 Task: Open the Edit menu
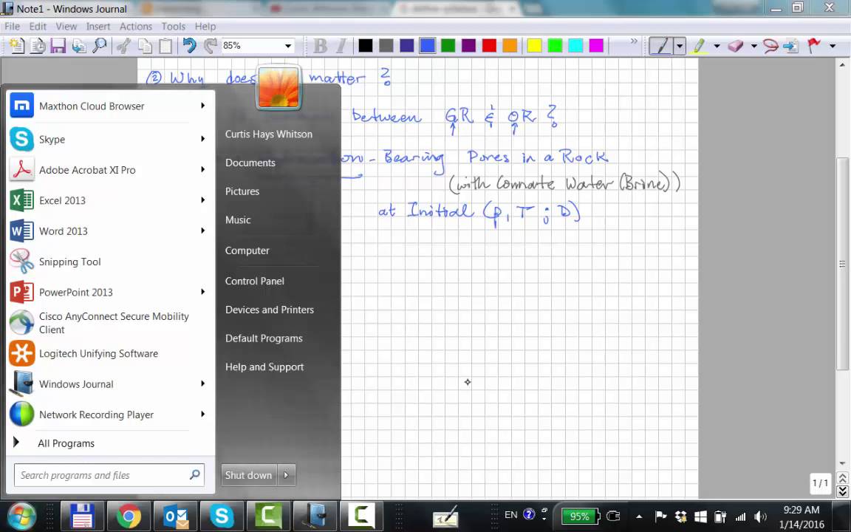click(x=38, y=26)
